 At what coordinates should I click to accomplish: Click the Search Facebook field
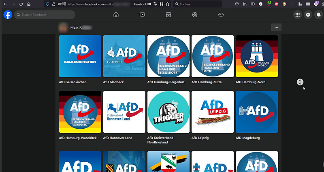click(45, 15)
